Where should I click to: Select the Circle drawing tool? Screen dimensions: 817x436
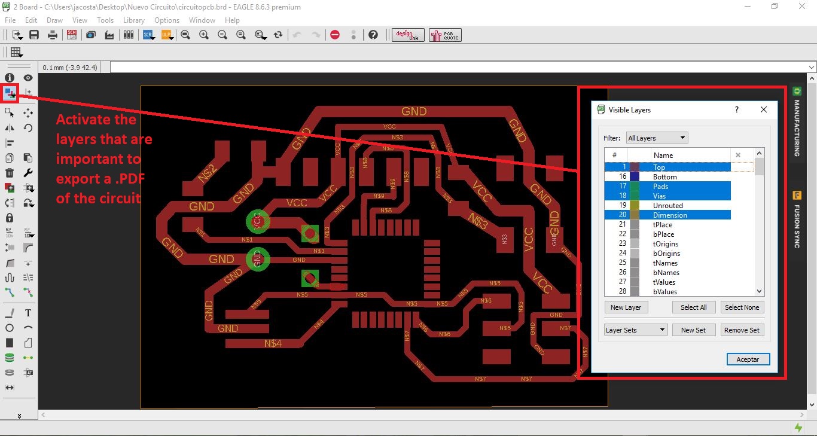point(10,328)
